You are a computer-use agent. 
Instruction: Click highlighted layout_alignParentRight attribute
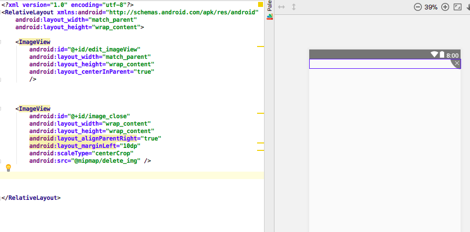[95, 139]
